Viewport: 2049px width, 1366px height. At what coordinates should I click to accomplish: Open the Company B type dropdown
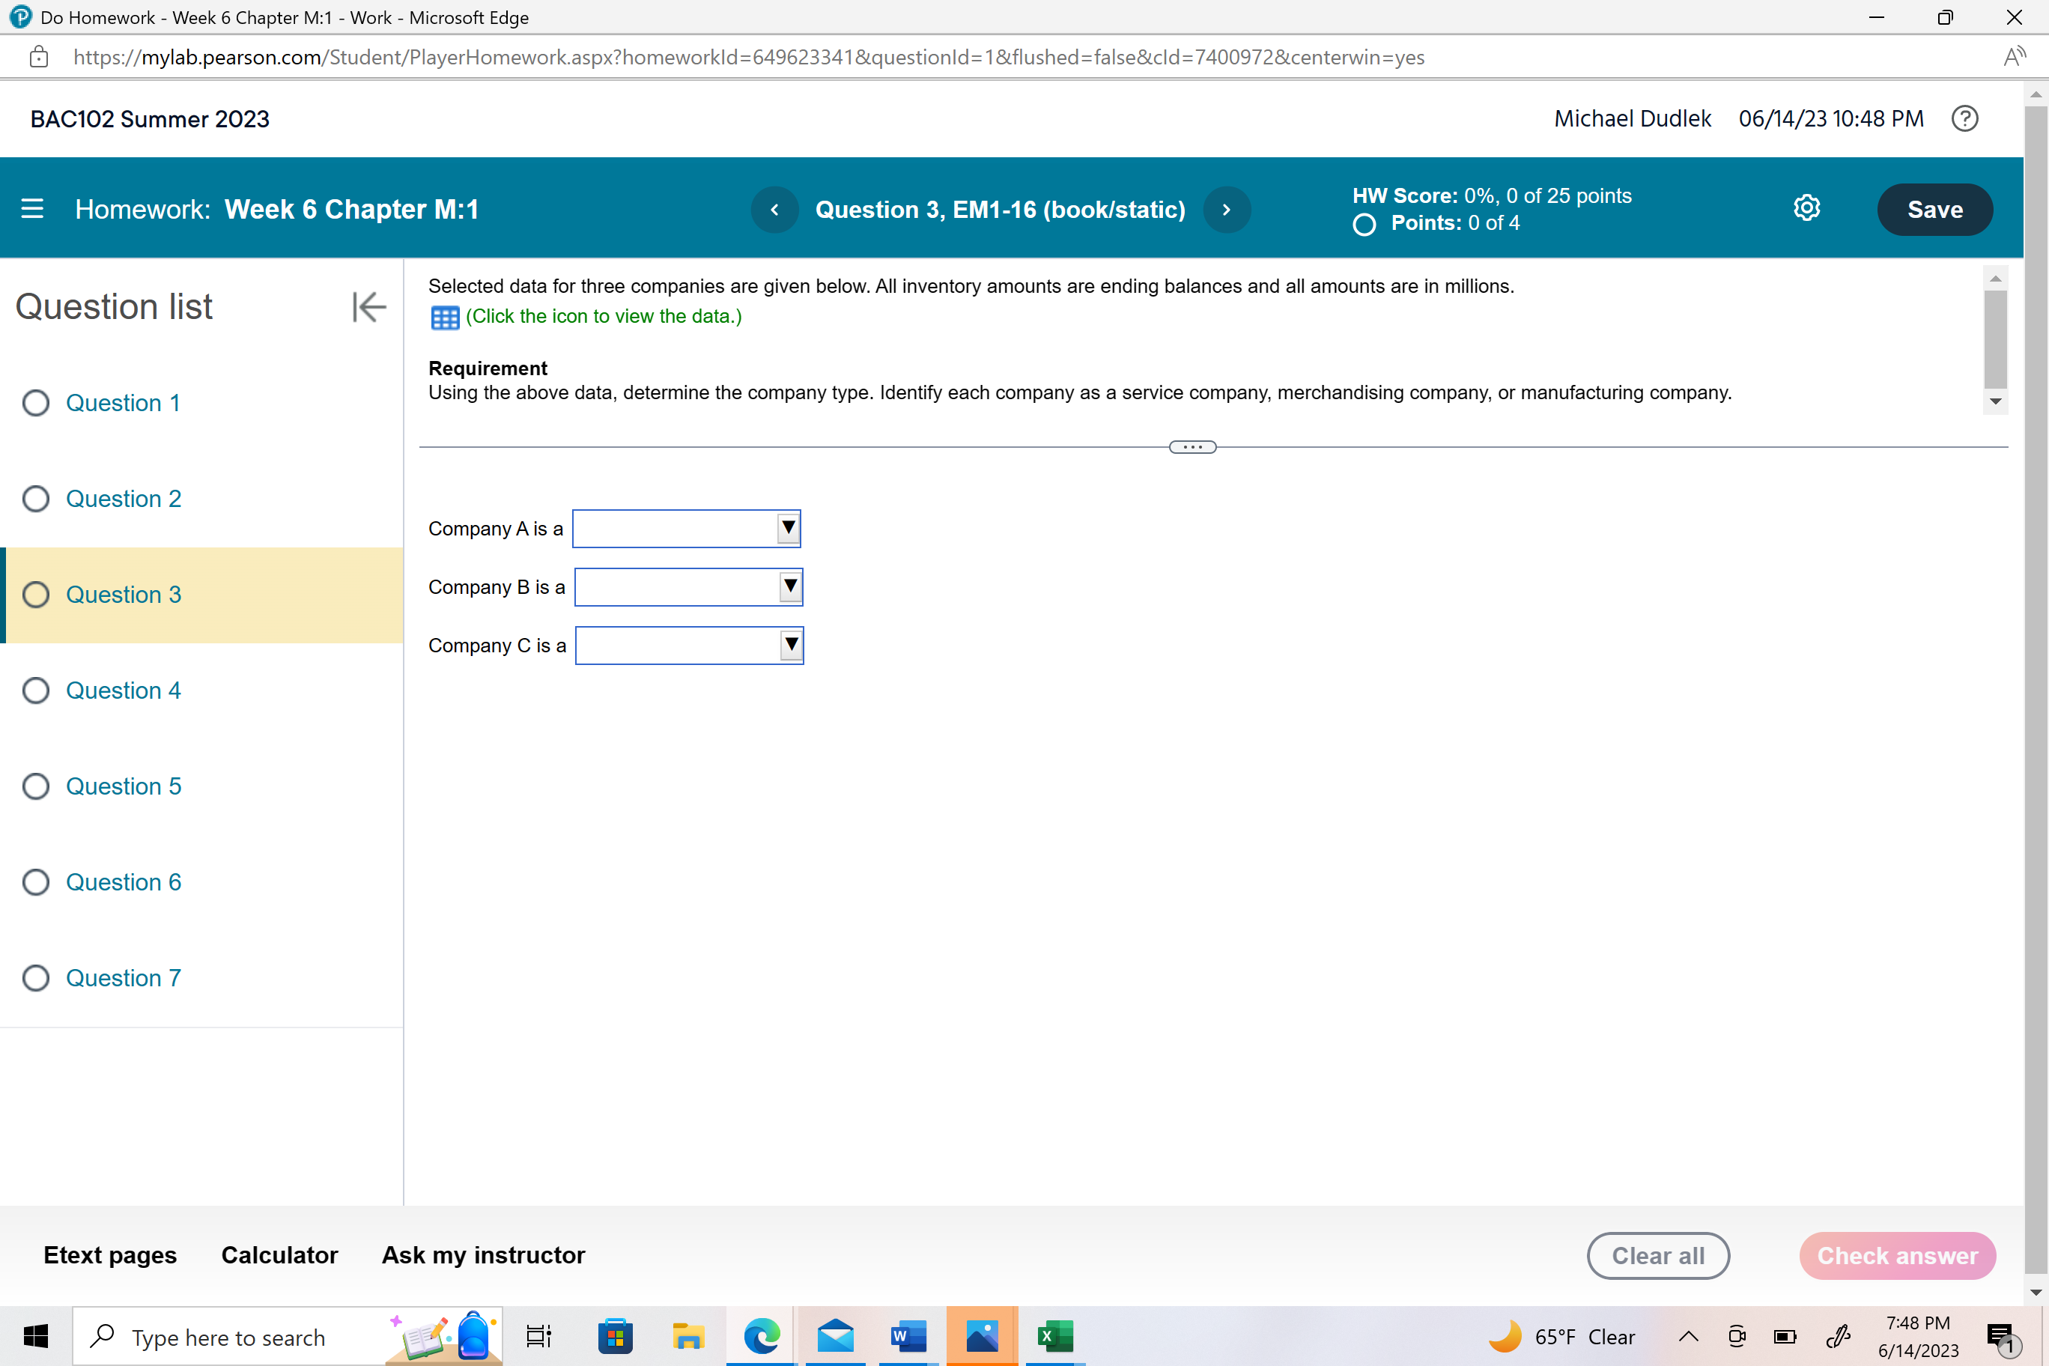[688, 587]
